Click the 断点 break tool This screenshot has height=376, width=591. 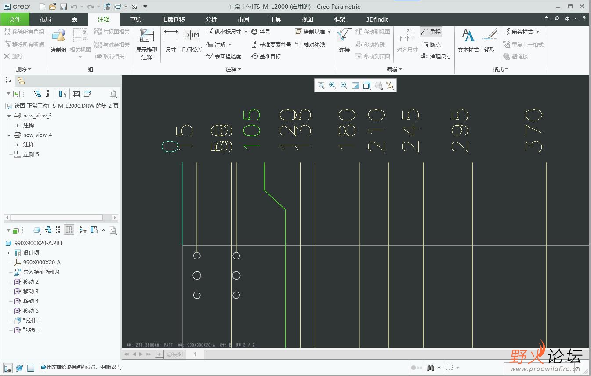[431, 44]
